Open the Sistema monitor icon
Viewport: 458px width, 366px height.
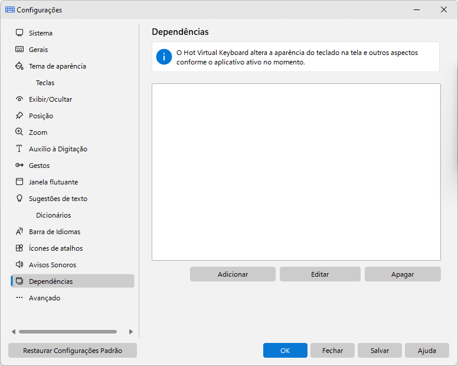click(19, 33)
